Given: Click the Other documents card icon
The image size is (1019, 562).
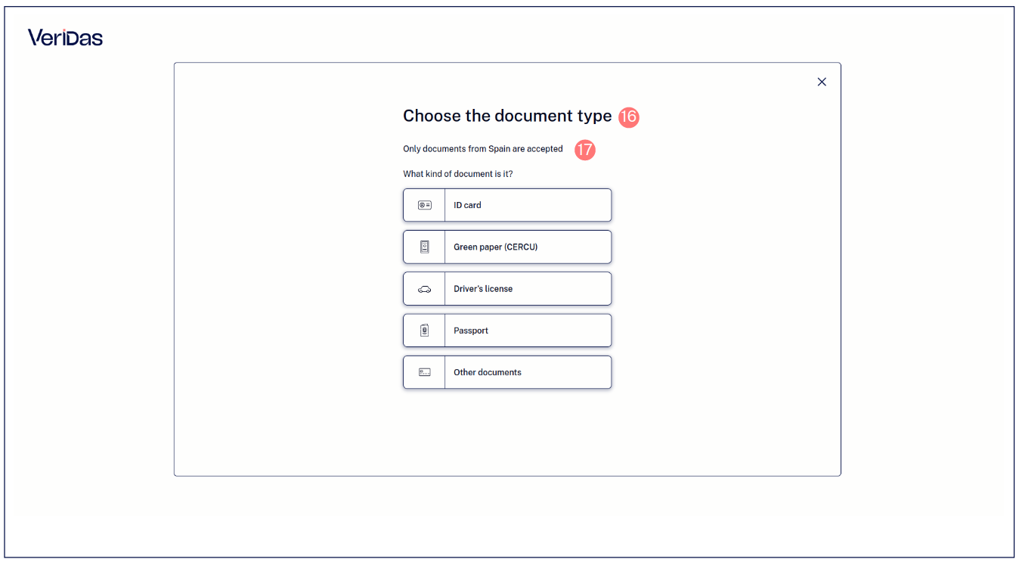Looking at the screenshot, I should 424,372.
